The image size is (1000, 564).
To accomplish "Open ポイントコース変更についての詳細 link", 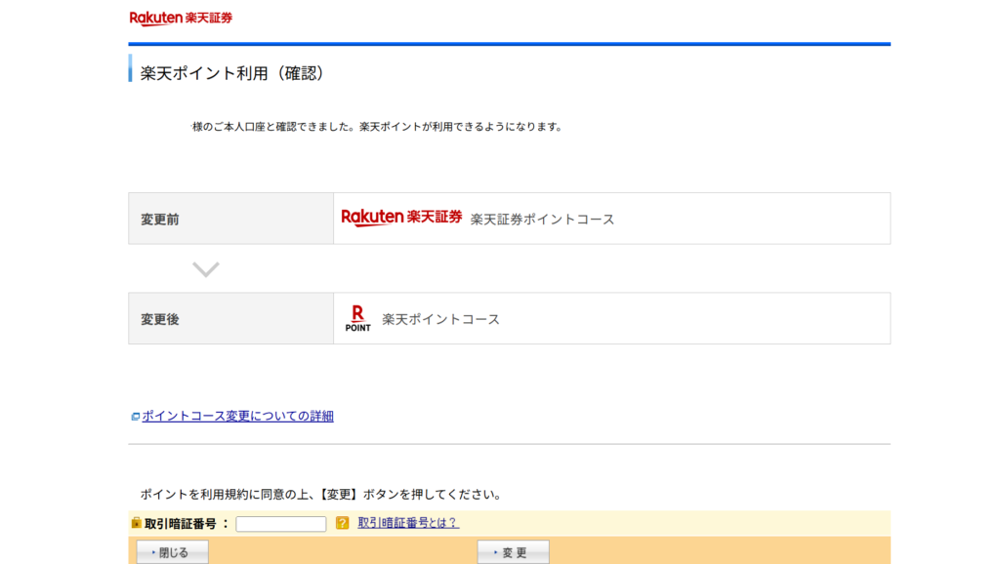I will point(238,416).
